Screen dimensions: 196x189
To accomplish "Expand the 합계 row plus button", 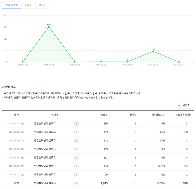I will coord(77,183).
